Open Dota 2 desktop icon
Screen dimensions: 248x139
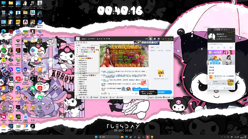pos(11,32)
